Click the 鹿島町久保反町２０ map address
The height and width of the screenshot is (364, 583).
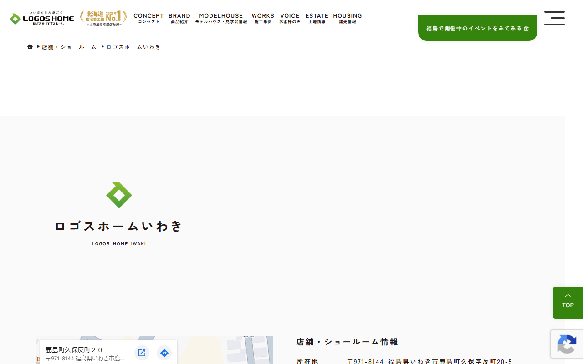pos(74,350)
